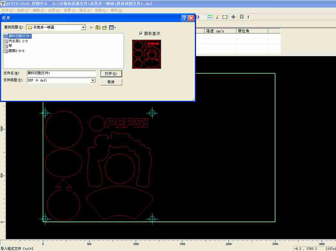Screen dimensions: 336x251
Task: Click the dialog help question mark button
Action: coord(184,18)
